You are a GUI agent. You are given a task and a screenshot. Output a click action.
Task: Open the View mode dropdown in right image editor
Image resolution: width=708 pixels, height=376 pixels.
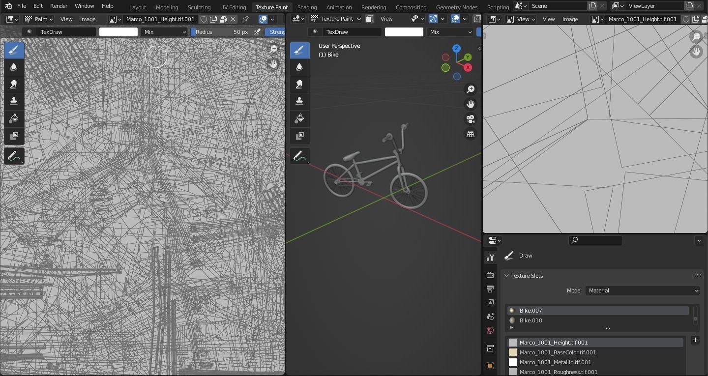pos(520,19)
